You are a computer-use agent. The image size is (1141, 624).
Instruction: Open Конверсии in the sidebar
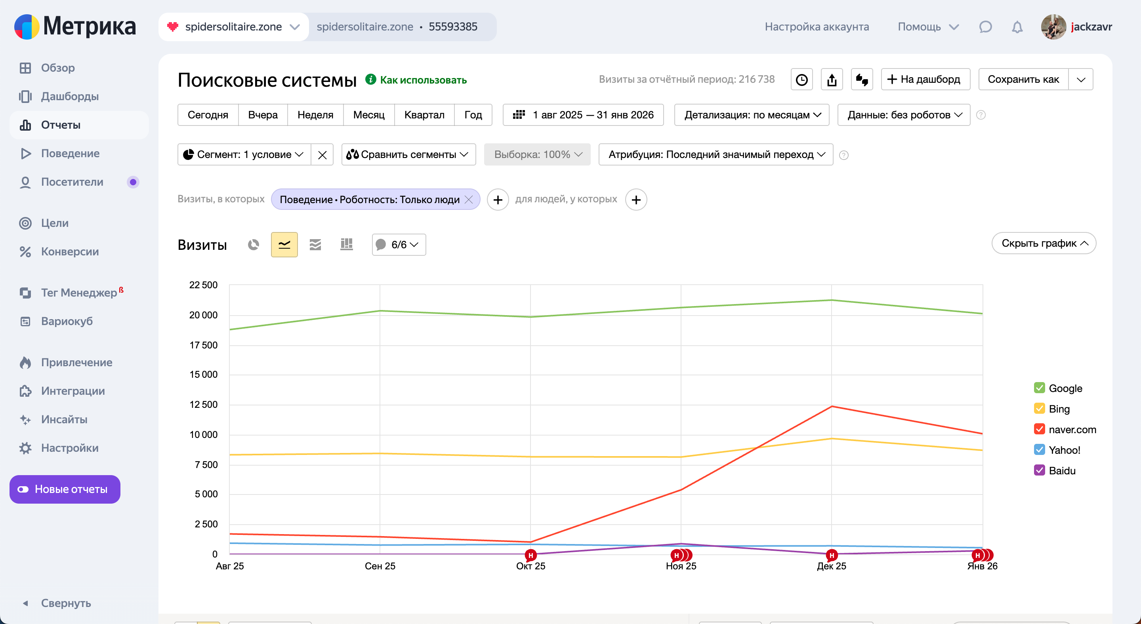70,251
